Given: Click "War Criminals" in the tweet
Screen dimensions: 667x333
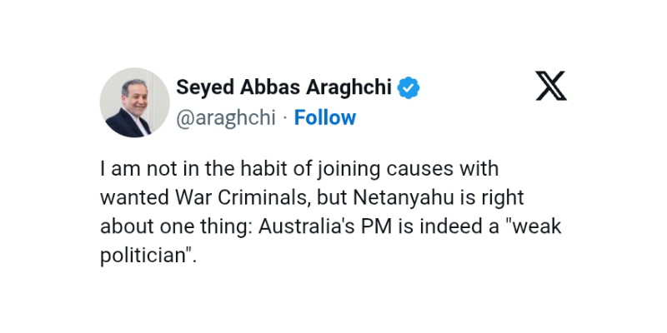Looking at the screenshot, I should tap(246, 198).
